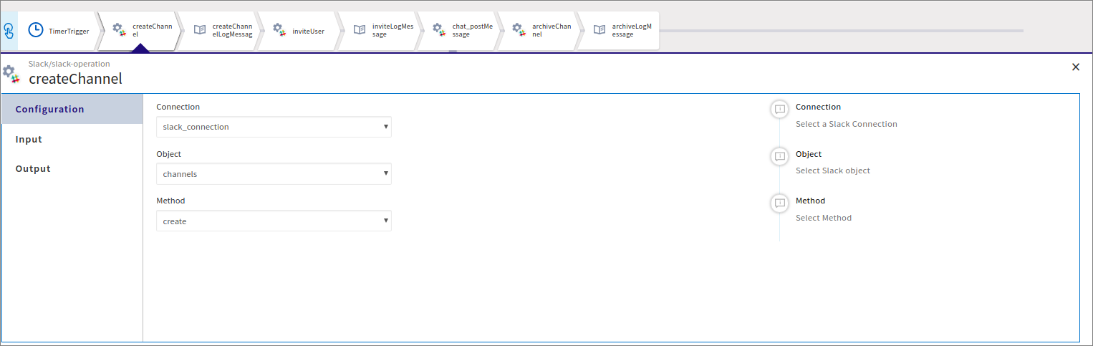Click the archiveLogMessage book icon
This screenshot has width=1093, height=346.
(600, 30)
